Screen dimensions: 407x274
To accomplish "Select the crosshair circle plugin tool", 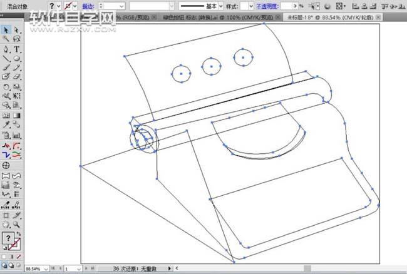I will (6, 165).
